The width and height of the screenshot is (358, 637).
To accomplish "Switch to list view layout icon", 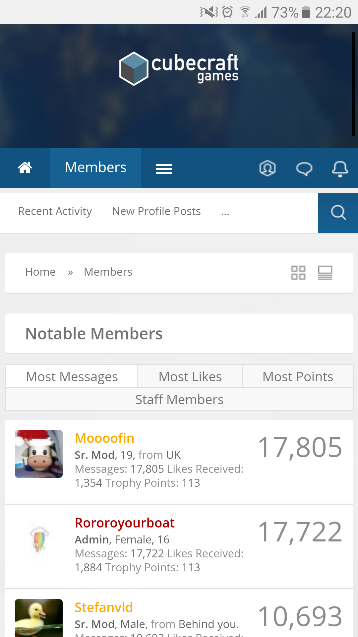I will (325, 273).
